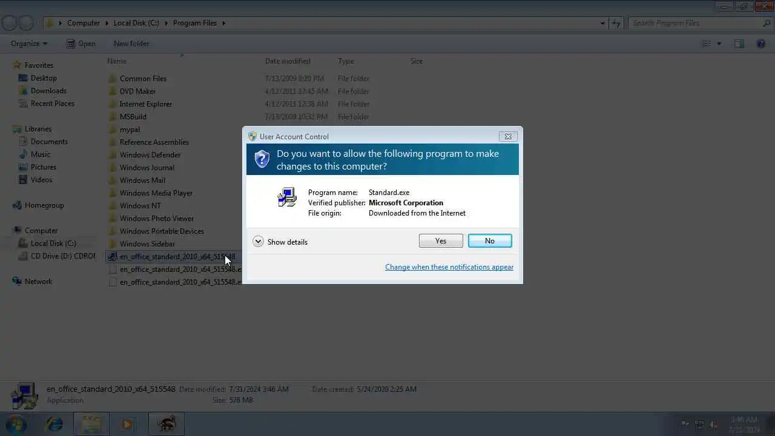Select the Internet Explorer folder

(146, 104)
